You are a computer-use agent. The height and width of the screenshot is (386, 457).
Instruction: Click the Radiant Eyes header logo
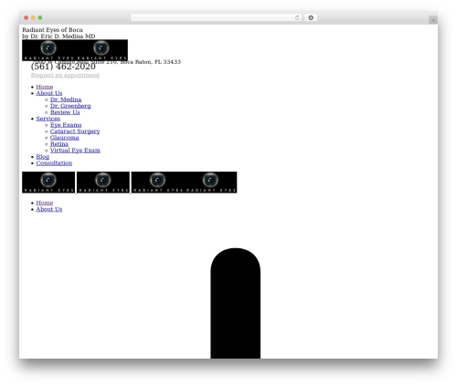pos(75,50)
